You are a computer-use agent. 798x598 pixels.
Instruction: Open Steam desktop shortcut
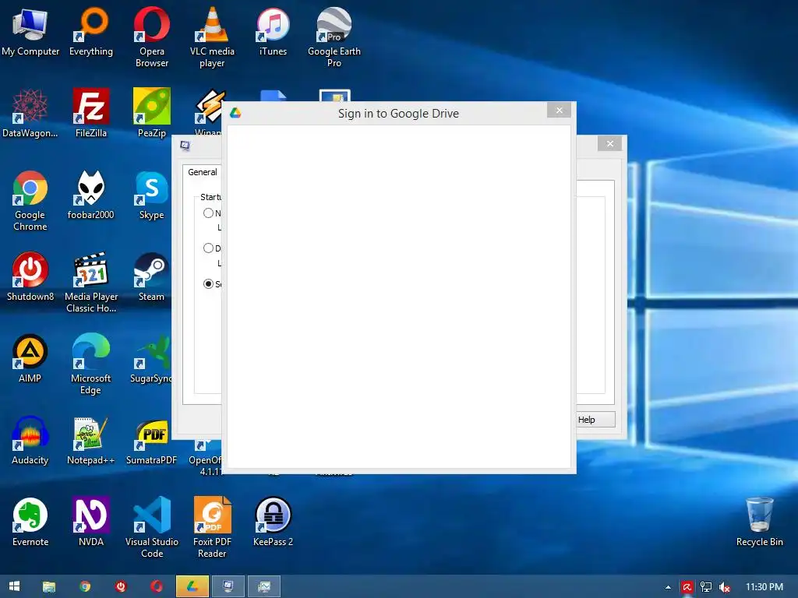click(x=152, y=277)
